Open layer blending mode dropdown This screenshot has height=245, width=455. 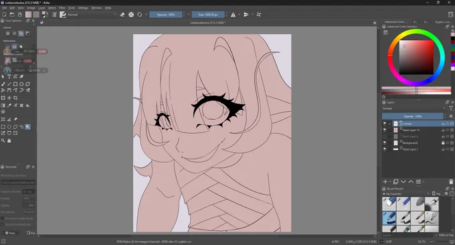pos(414,108)
